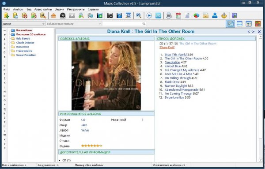Click the black vinyl record icon
The image size is (265, 169).
click(x=63, y=15)
